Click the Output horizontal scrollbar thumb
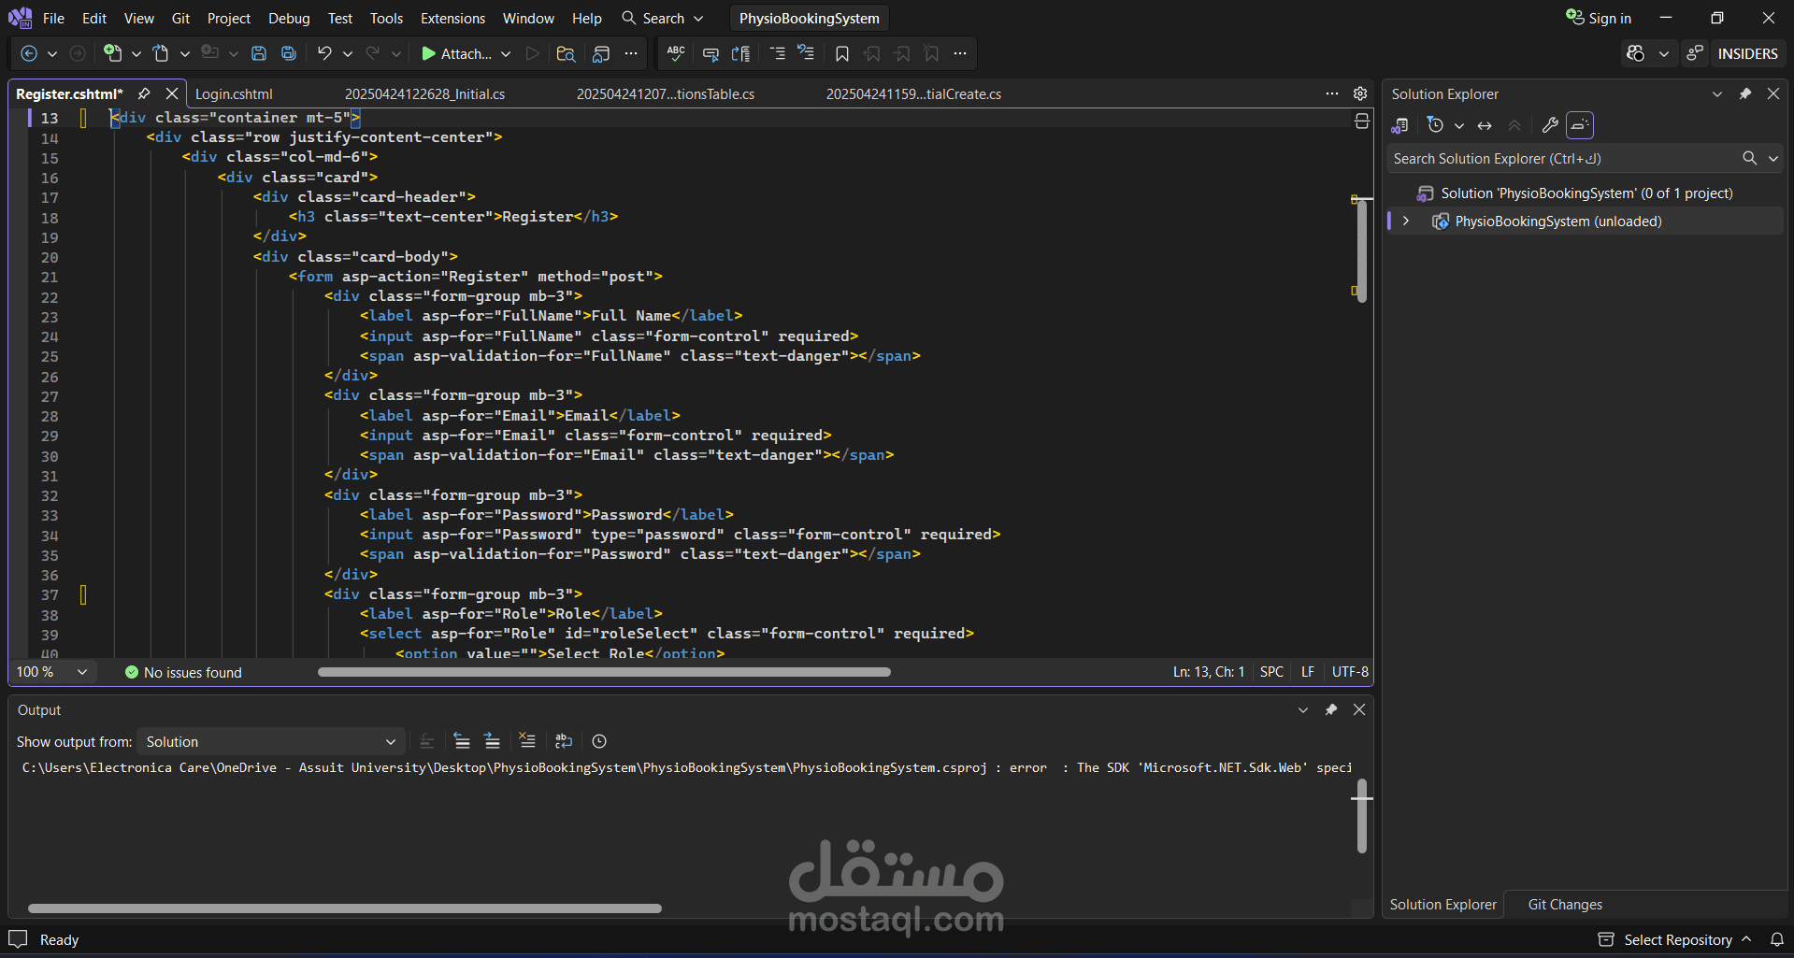The image size is (1794, 958). pyautogui.click(x=345, y=908)
